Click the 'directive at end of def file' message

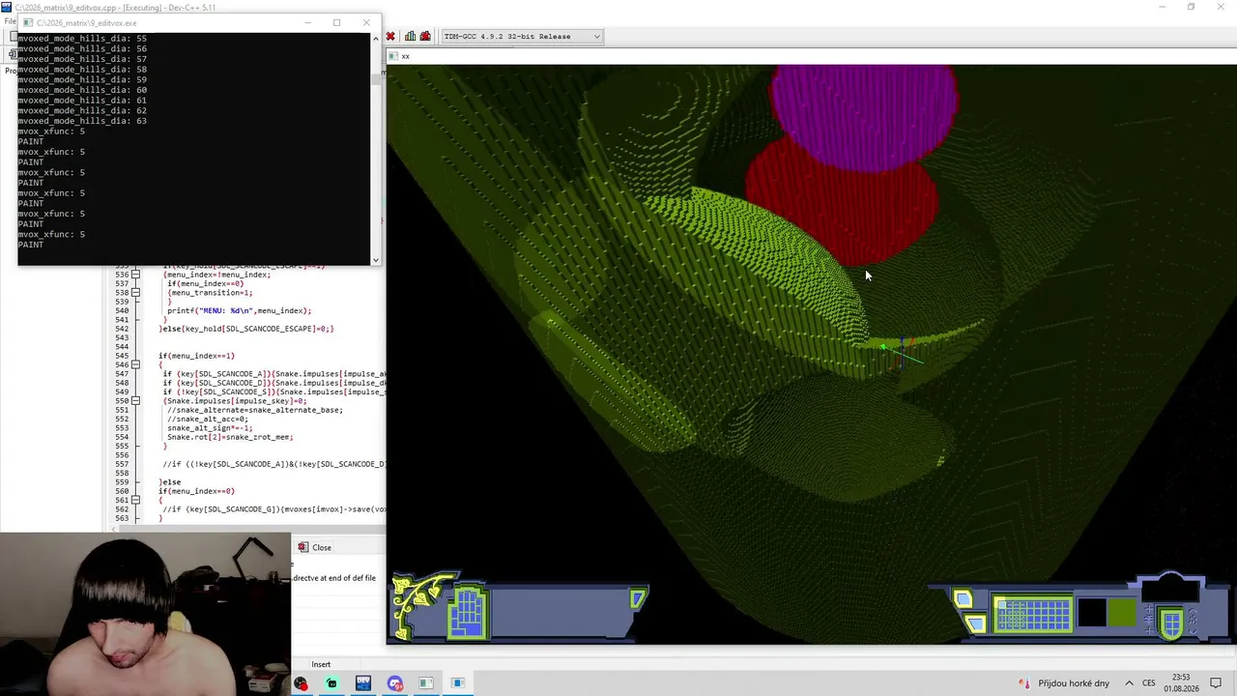pyautogui.click(x=334, y=578)
